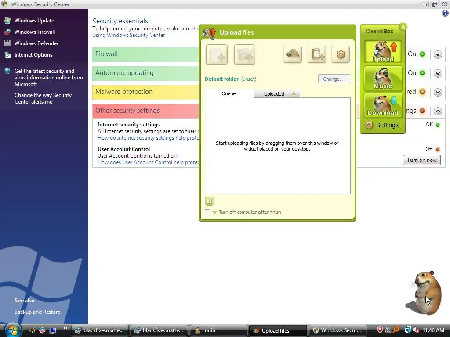Open latest security and virus information link
Image resolution: width=450 pixels, height=337 pixels.
click(48, 77)
